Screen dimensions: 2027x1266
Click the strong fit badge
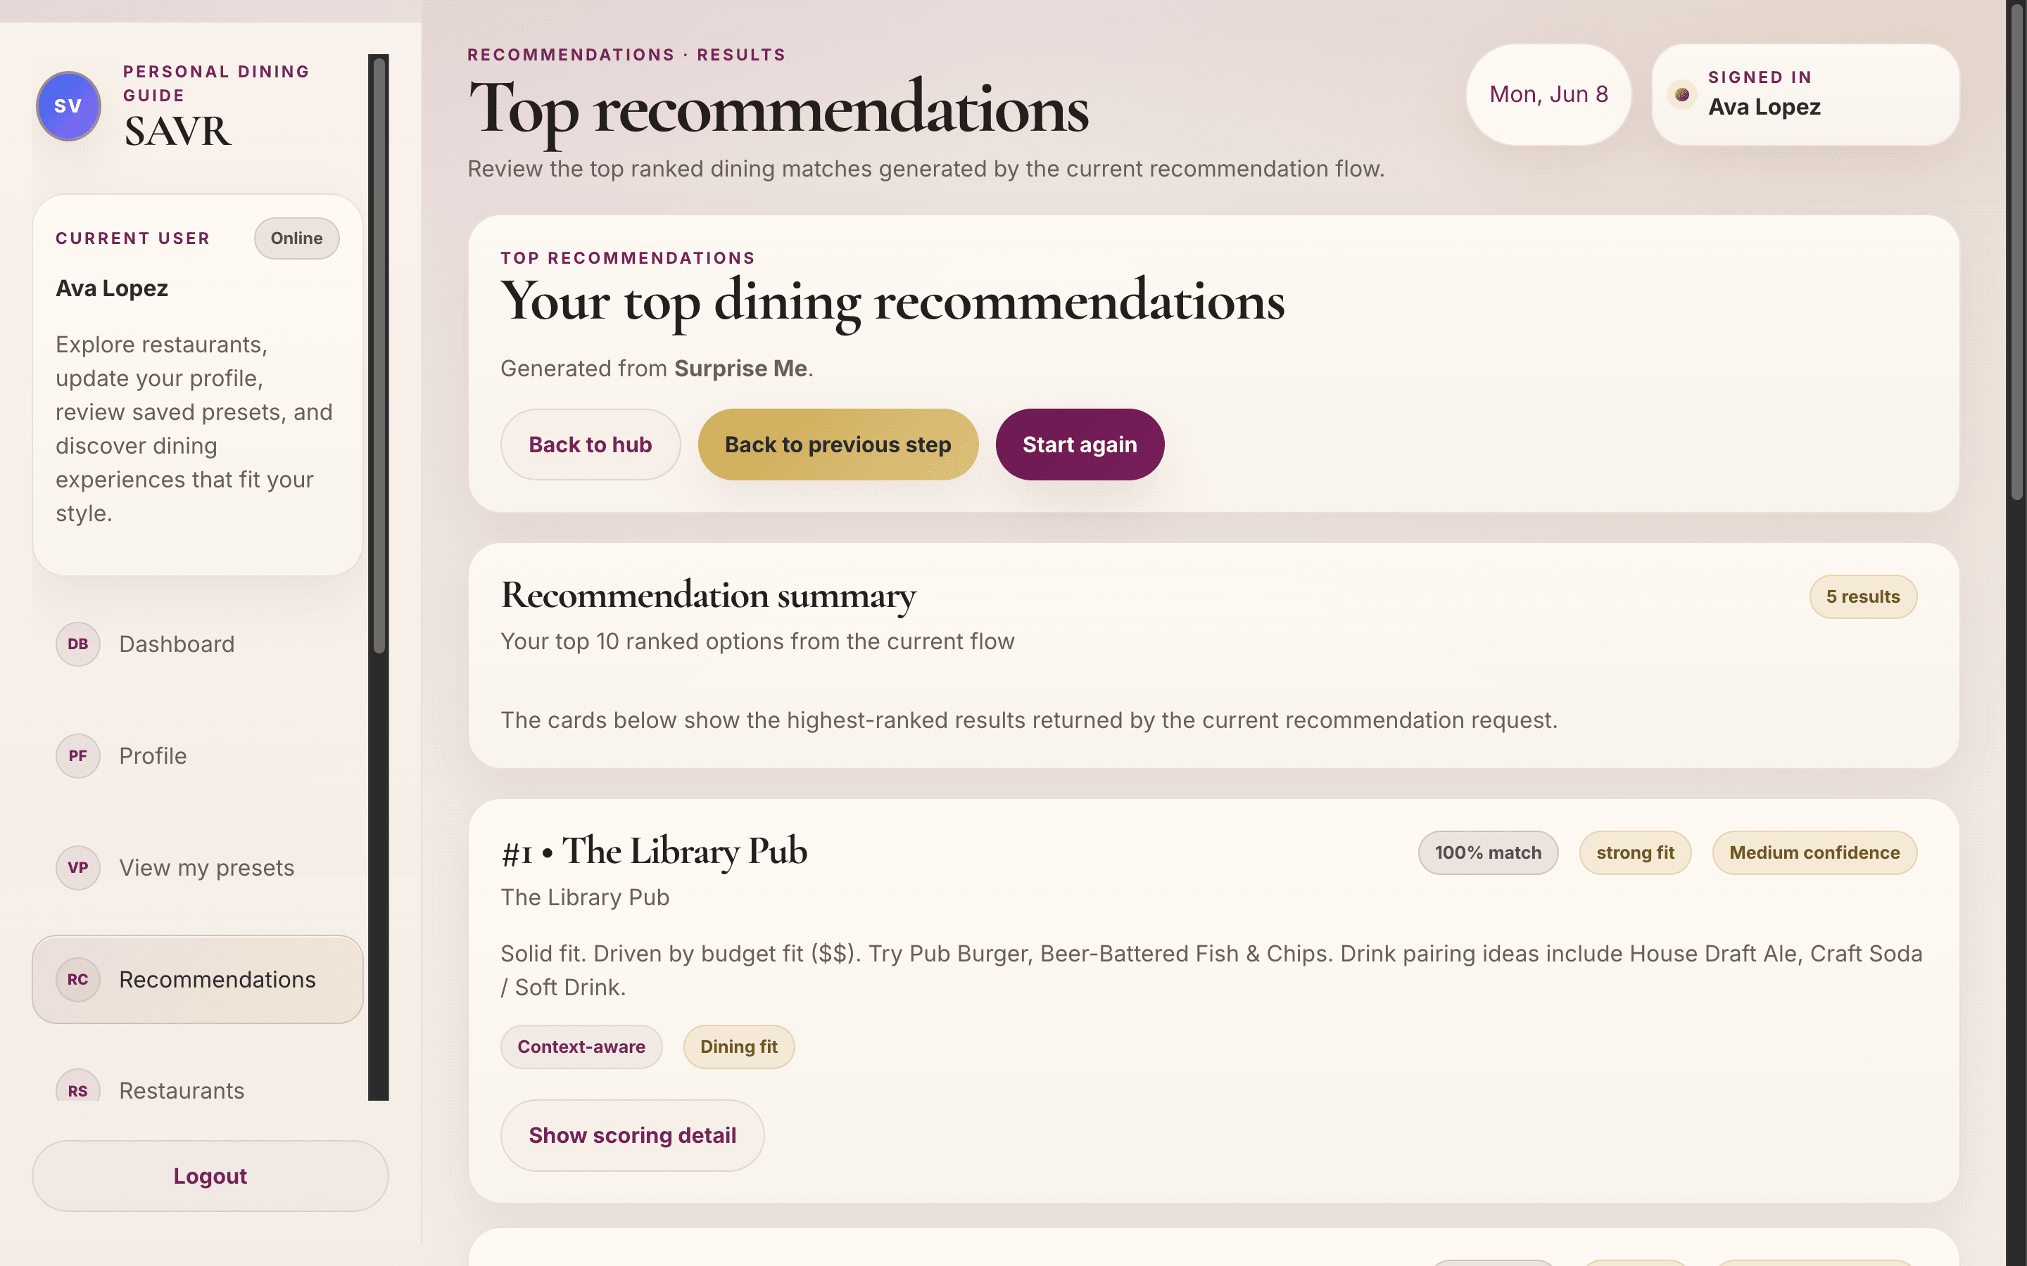click(1635, 852)
